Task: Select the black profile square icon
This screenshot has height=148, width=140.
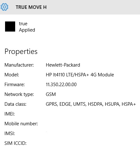Action: [10, 27]
